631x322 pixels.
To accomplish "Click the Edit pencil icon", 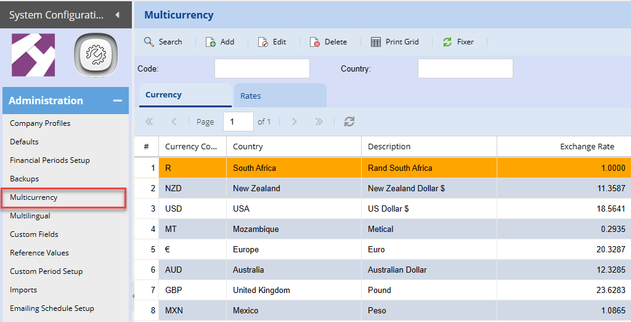I will point(263,42).
